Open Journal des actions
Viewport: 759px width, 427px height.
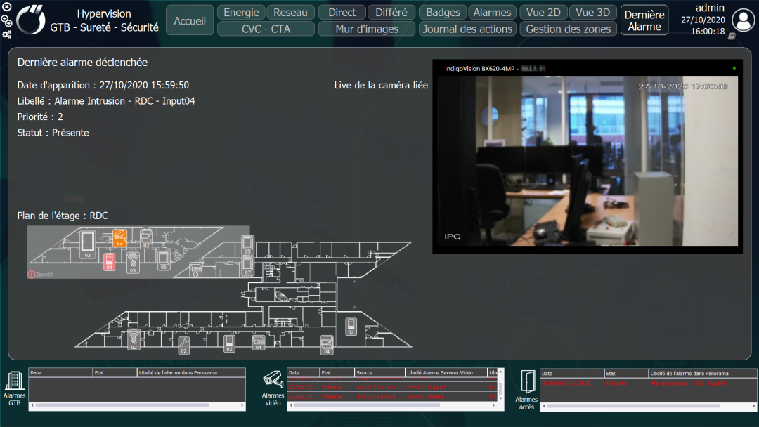(467, 29)
